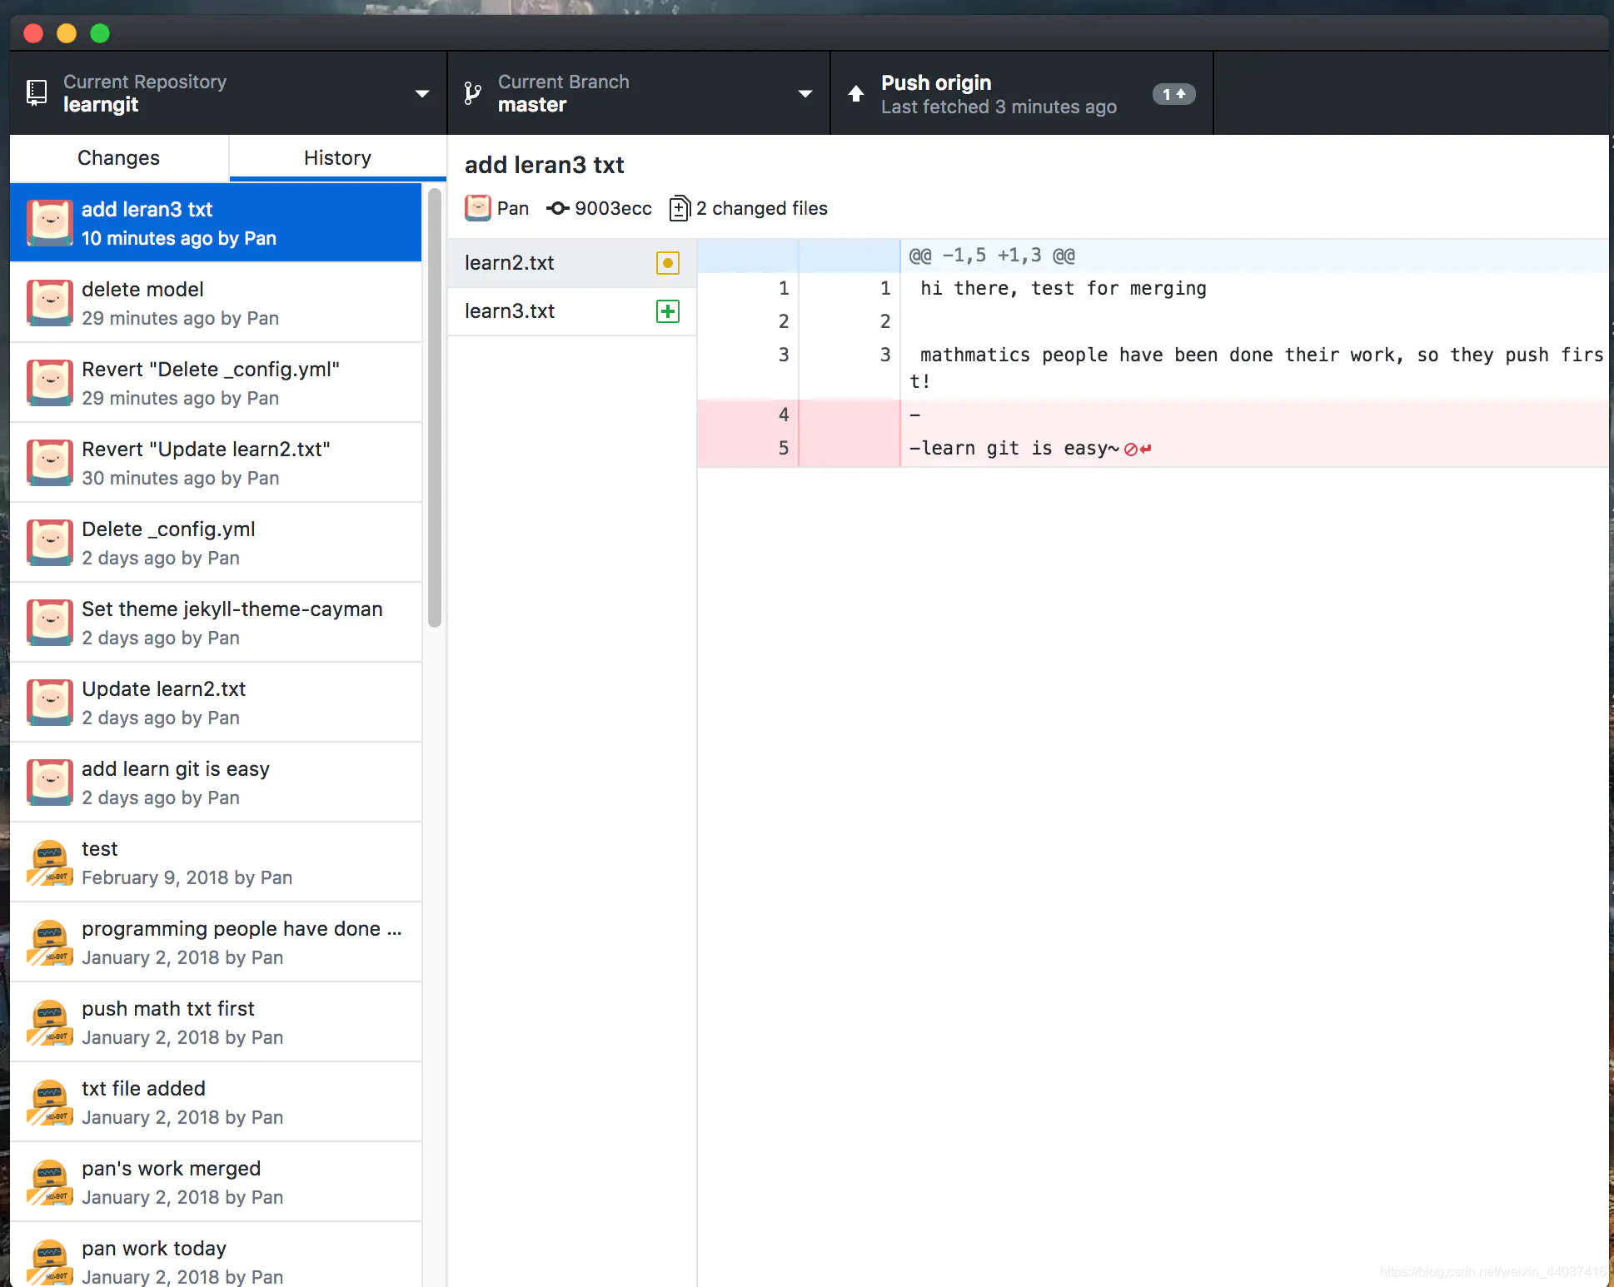Expand the hunk header @@ -1,5 +1,3 @@
Image resolution: width=1614 pixels, height=1287 pixels.
coord(991,256)
